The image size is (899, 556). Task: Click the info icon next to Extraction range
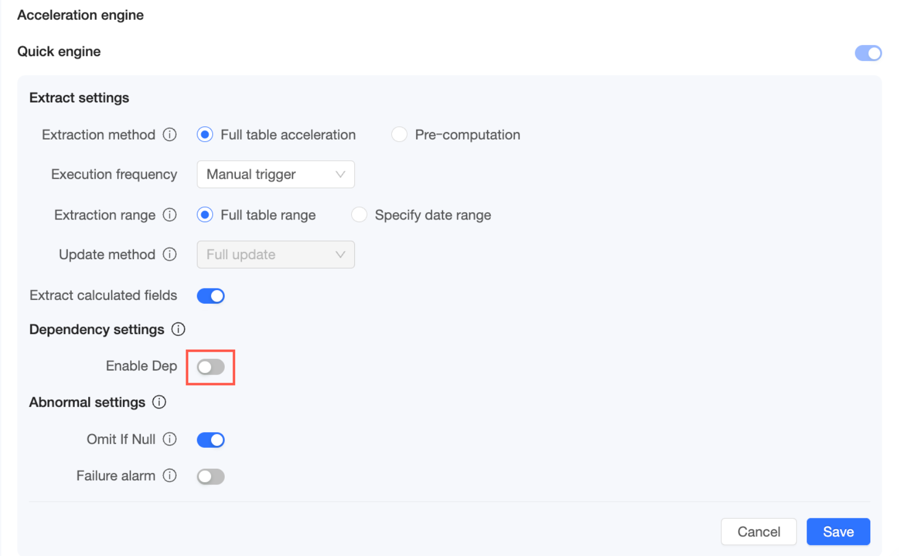(169, 215)
